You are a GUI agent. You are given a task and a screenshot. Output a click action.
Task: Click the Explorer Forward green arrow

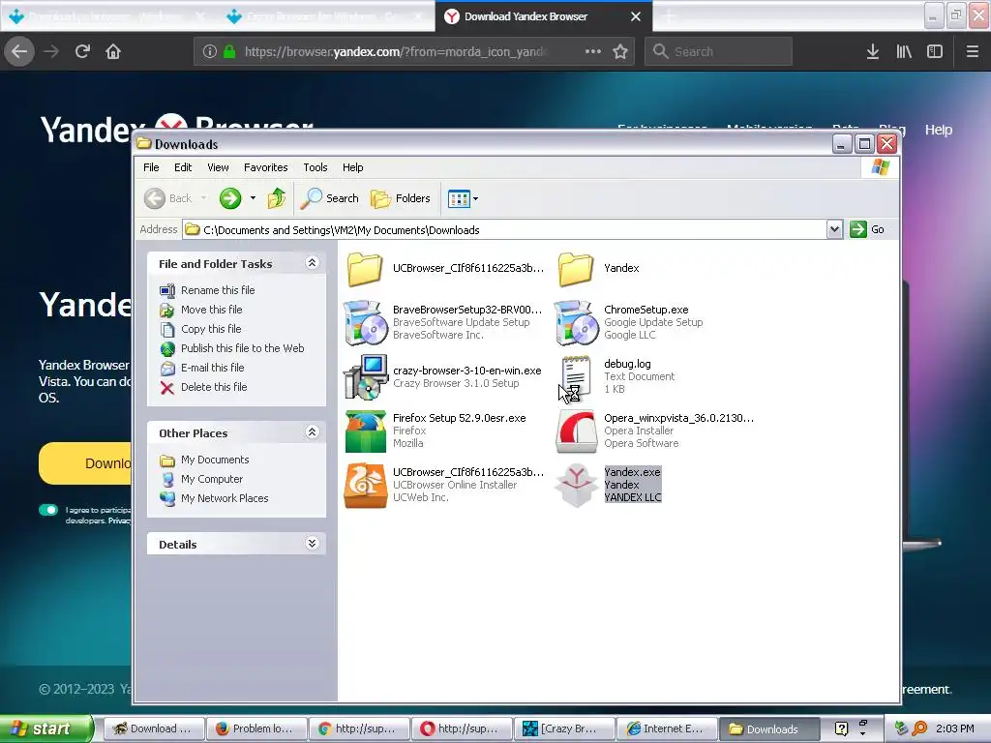(x=230, y=198)
